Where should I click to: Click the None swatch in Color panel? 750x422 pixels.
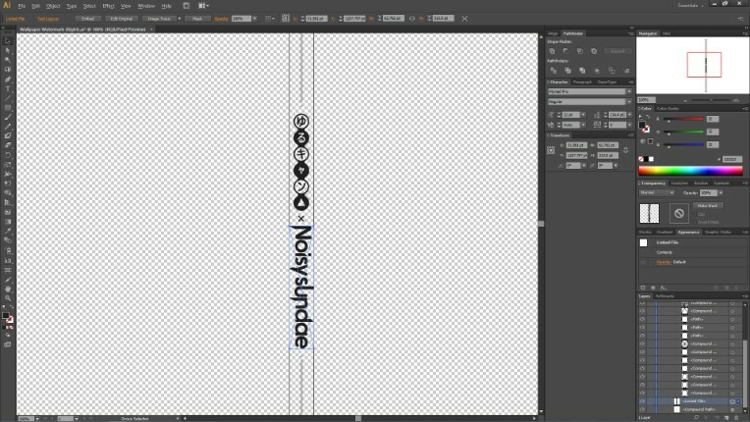coord(641,159)
